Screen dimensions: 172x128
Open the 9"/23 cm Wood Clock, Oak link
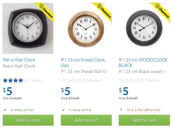pos(83,63)
